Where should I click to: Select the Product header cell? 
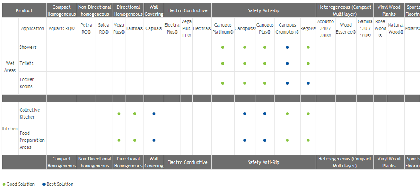click(x=24, y=11)
